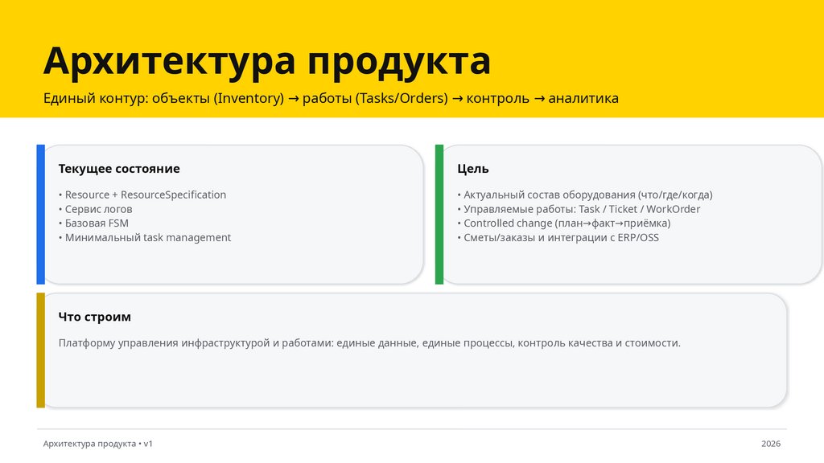Select the 'Цель' card heading

pyautogui.click(x=473, y=169)
